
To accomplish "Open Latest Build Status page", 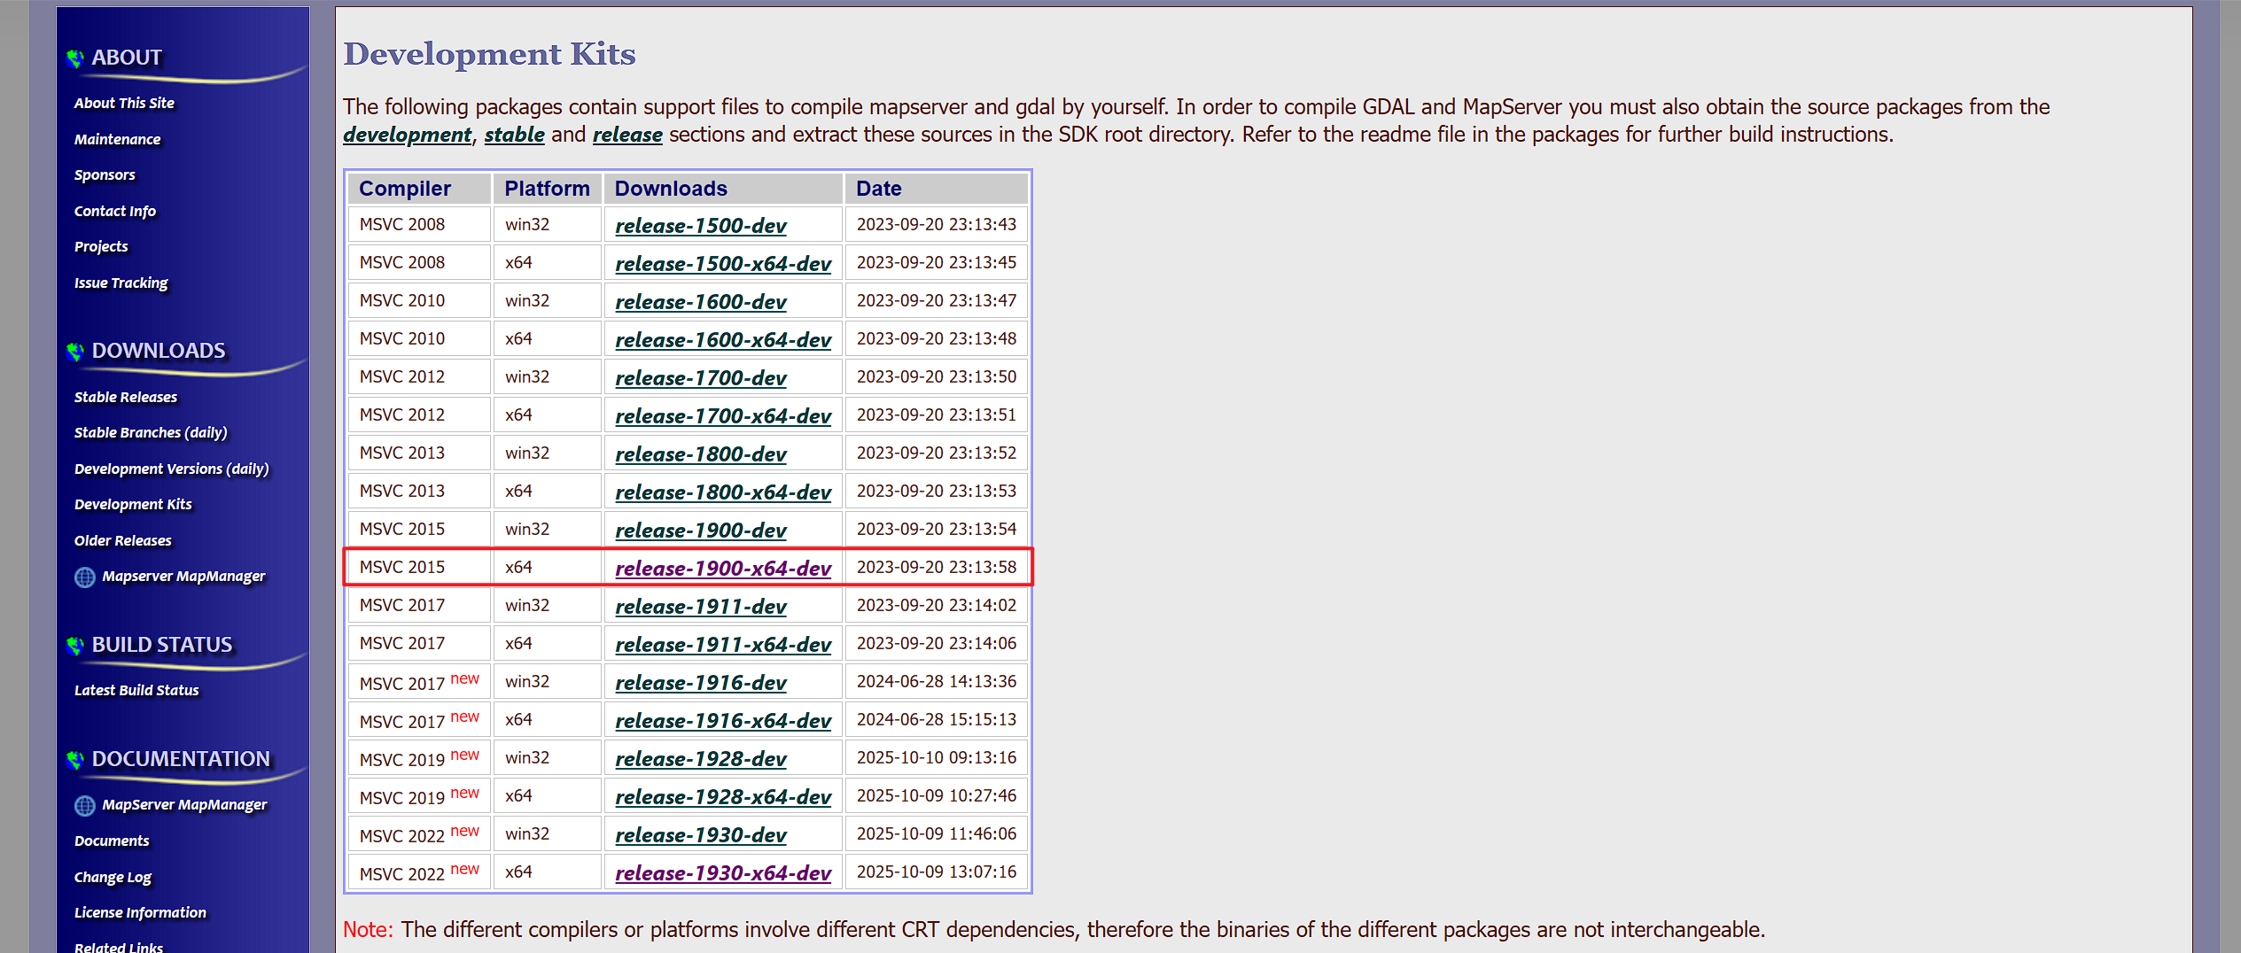I will 136,690.
